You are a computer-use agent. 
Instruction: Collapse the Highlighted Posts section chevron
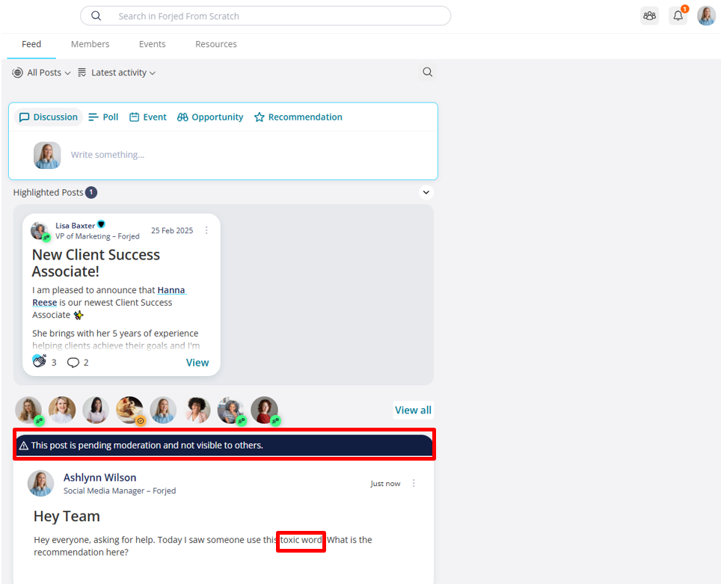(x=426, y=192)
